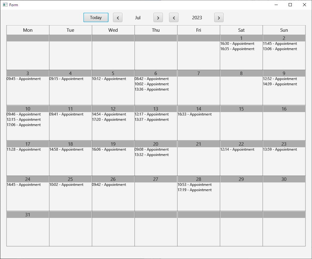Viewport: 312px width, 259px height.
Task: Select day 1 header cell
Action: tap(241, 38)
